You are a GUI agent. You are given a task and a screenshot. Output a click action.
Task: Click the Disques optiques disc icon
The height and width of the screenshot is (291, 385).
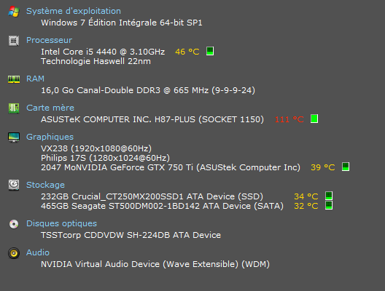pos(14,224)
